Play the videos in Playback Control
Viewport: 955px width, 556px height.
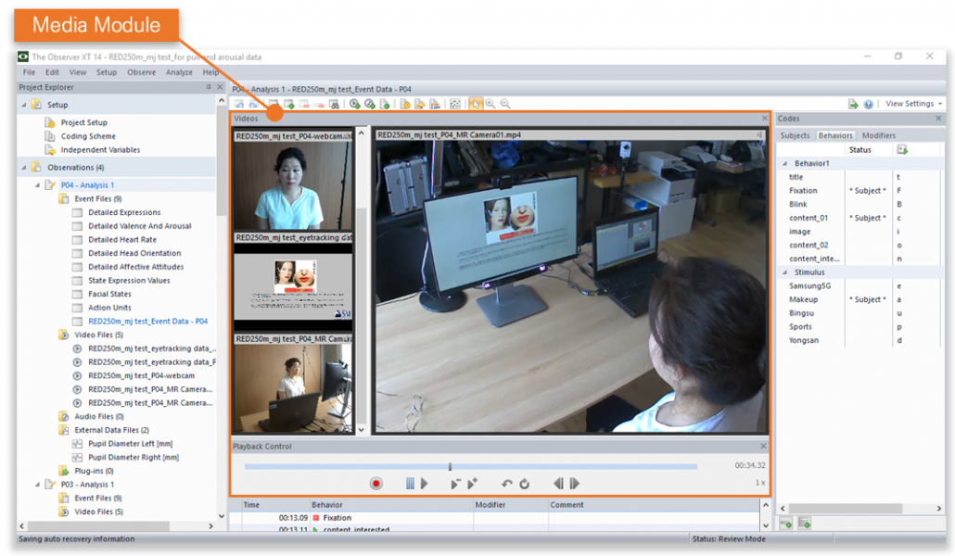(x=424, y=484)
